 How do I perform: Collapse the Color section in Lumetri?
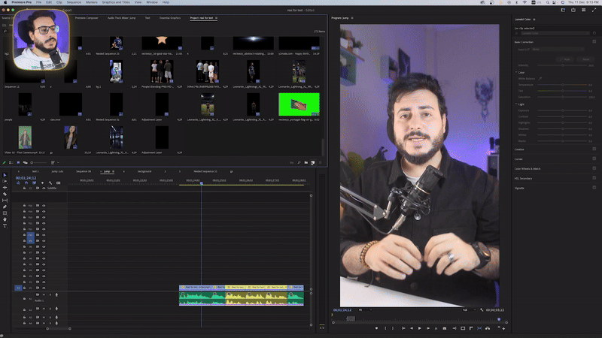click(515, 72)
